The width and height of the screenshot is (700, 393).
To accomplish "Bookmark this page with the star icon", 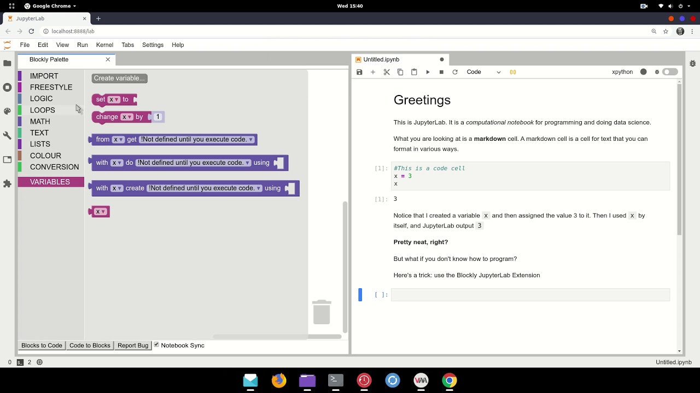I will coord(666,32).
